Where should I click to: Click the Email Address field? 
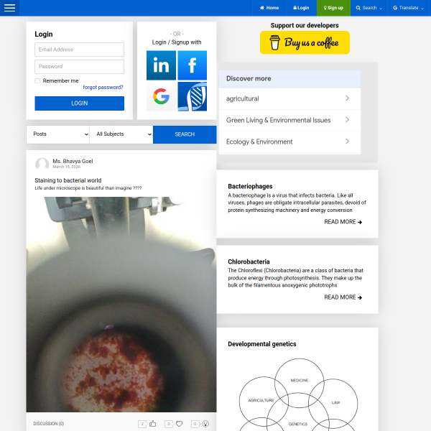pyautogui.click(x=79, y=50)
